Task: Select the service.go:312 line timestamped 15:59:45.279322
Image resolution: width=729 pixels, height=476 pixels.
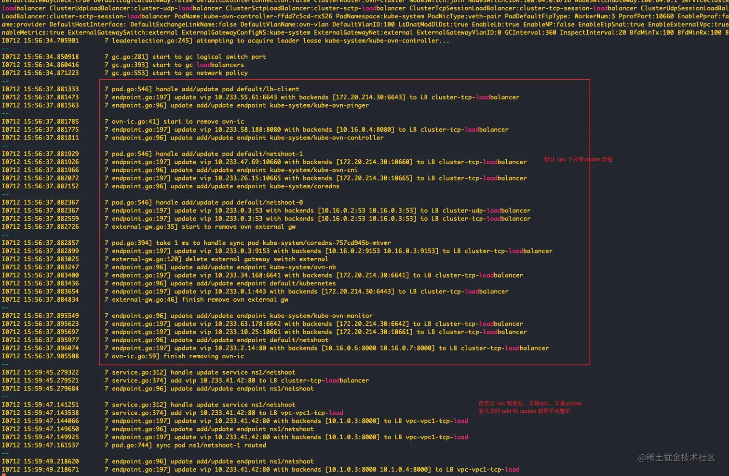Action: coord(148,372)
